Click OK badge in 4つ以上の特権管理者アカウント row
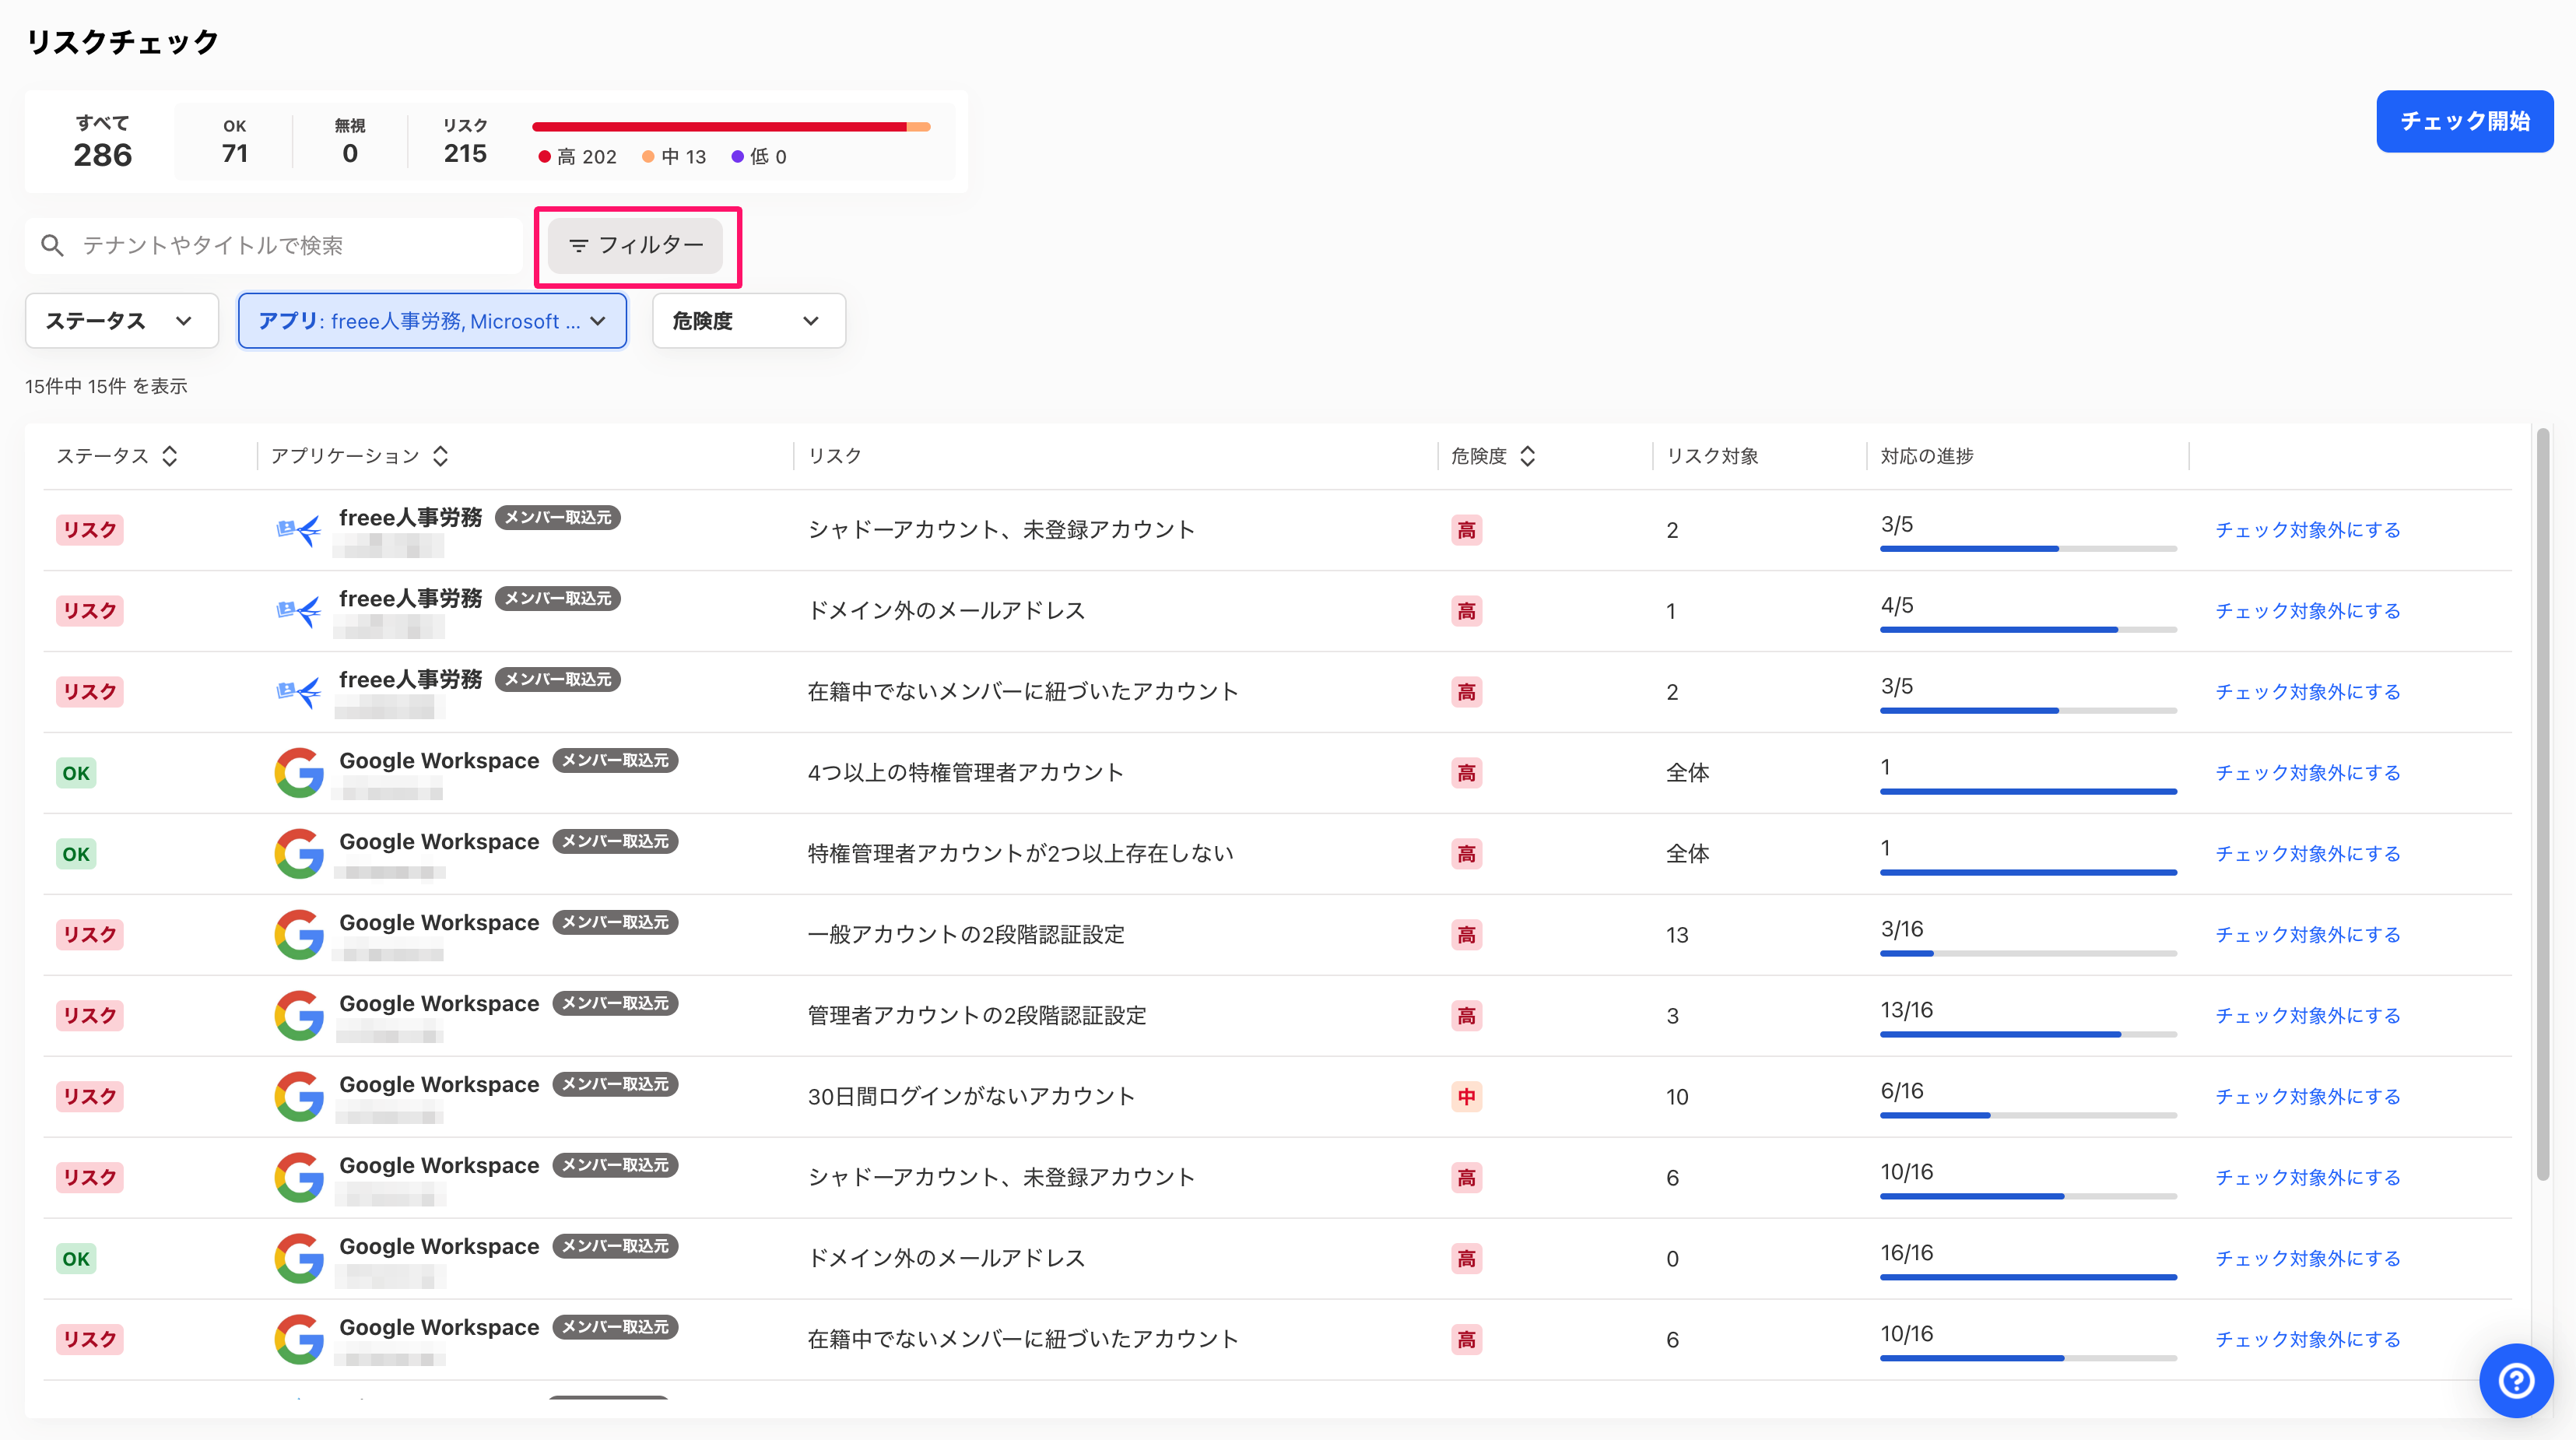This screenshot has height=1440, width=2576. click(x=76, y=773)
